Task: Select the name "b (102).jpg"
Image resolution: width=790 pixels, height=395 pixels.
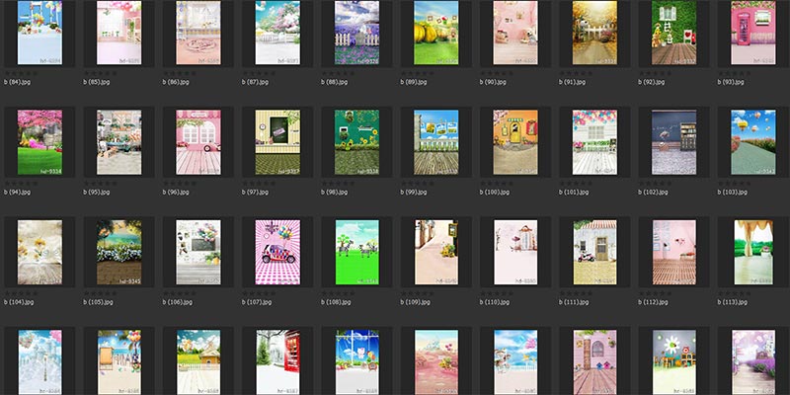Action: tap(654, 192)
